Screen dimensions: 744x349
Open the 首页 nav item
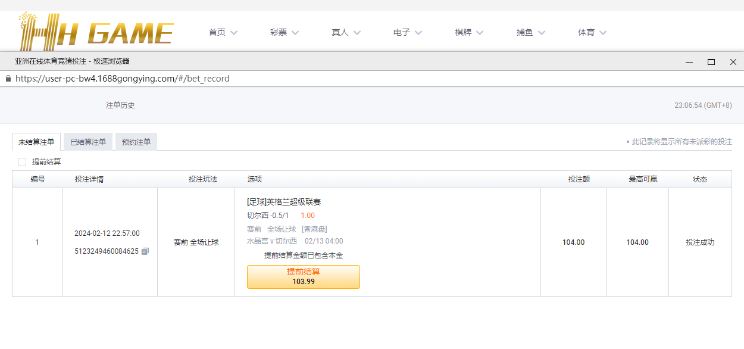click(x=217, y=32)
